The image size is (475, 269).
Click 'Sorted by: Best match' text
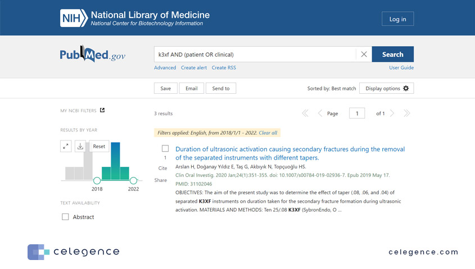coord(332,88)
